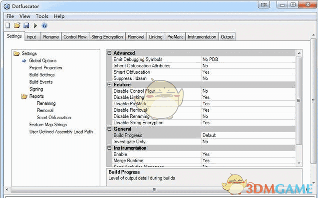This screenshot has width=318, height=198.
Task: Select Removal under Reports in tree
Action: pyautogui.click(x=45, y=110)
